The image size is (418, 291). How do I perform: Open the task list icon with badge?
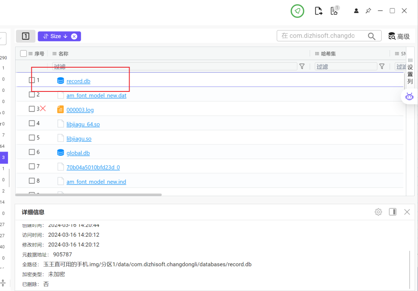[x=334, y=11]
